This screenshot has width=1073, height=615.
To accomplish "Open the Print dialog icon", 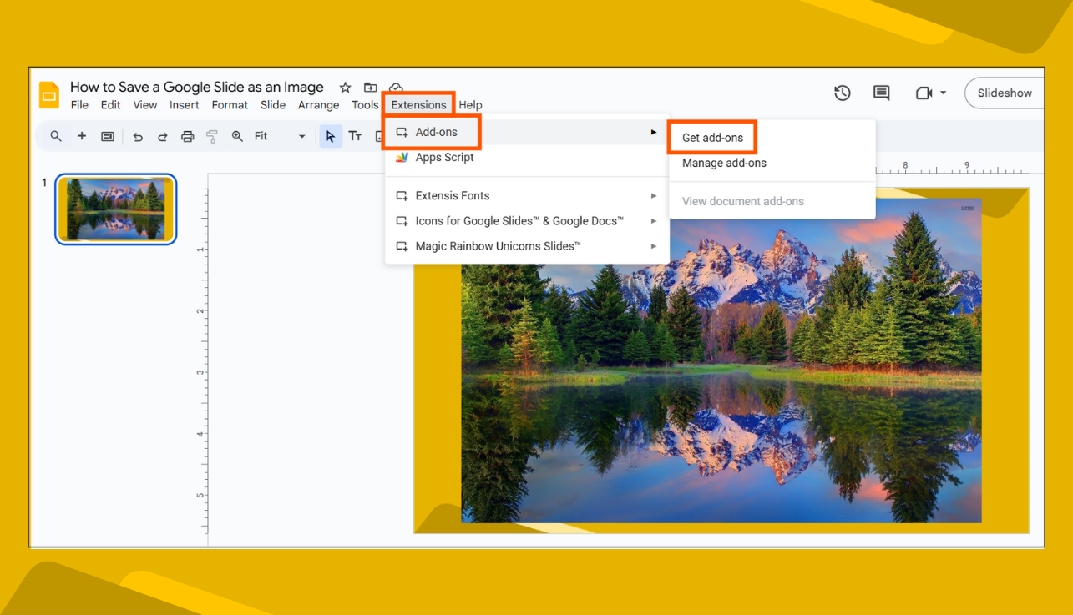I will pyautogui.click(x=187, y=135).
